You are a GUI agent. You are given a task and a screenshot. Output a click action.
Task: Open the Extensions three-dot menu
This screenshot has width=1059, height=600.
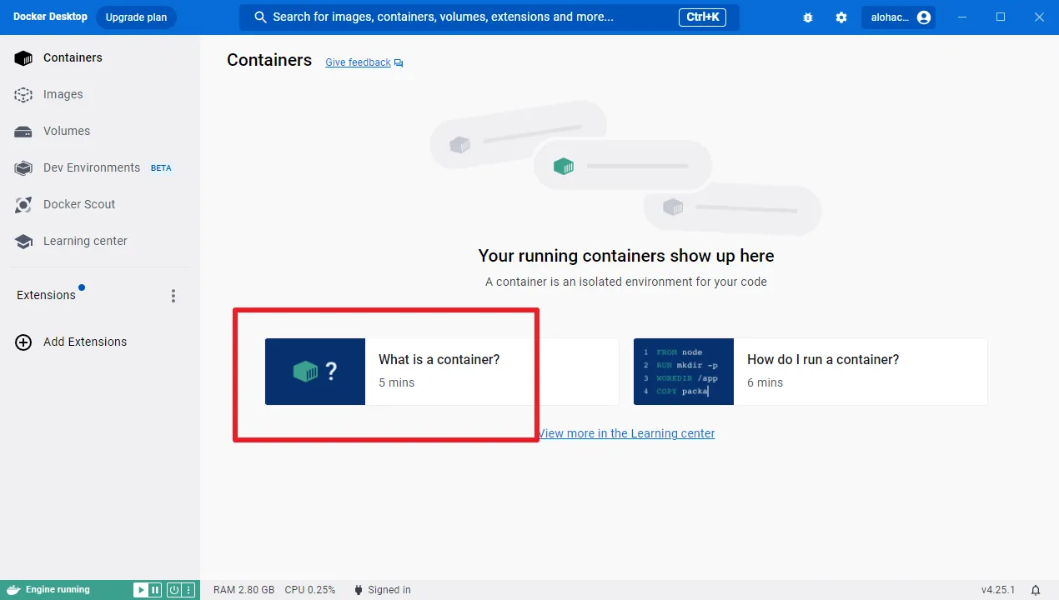pyautogui.click(x=173, y=296)
